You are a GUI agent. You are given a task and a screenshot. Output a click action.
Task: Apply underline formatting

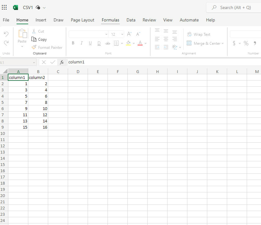point(90,43)
